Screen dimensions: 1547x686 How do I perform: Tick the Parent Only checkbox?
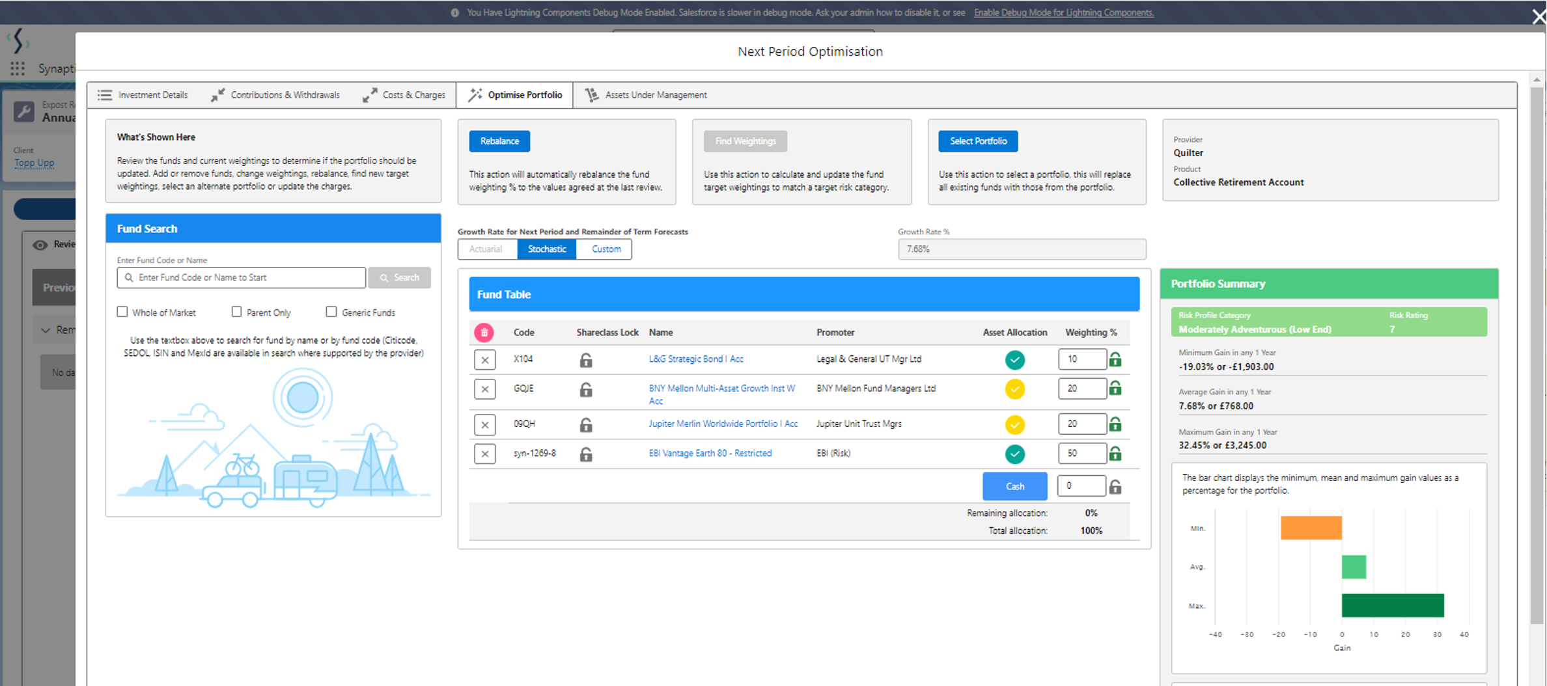tap(236, 312)
